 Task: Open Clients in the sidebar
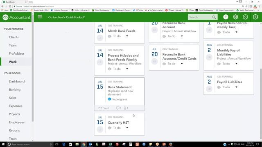coord(14,37)
